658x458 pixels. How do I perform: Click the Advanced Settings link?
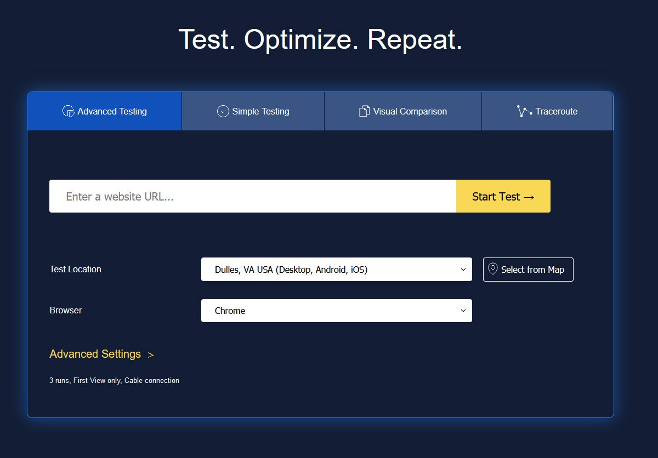pos(95,354)
